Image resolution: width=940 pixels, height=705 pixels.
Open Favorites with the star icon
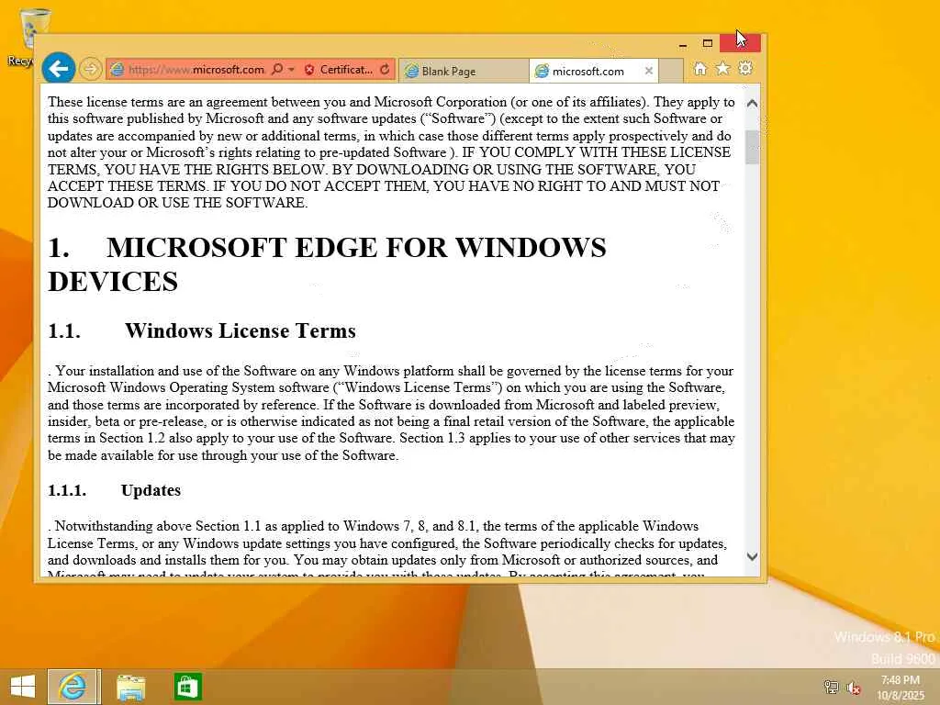[722, 68]
